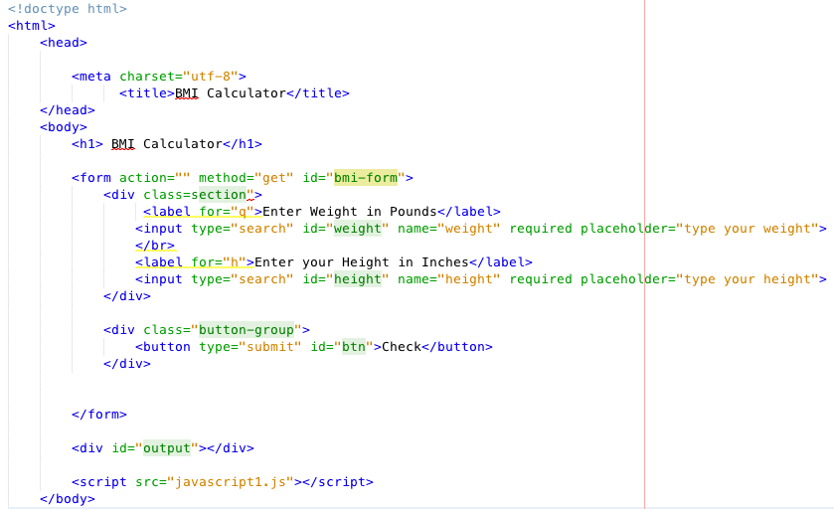Click the label 'Enter your Height in Inches'
The image size is (834, 509).
pyautogui.click(x=362, y=262)
